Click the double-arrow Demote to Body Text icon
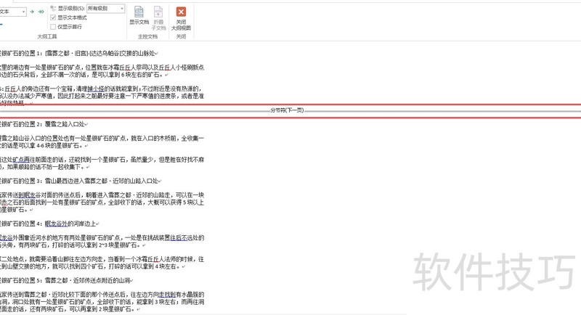The image size is (581, 315). pyautogui.click(x=41, y=12)
